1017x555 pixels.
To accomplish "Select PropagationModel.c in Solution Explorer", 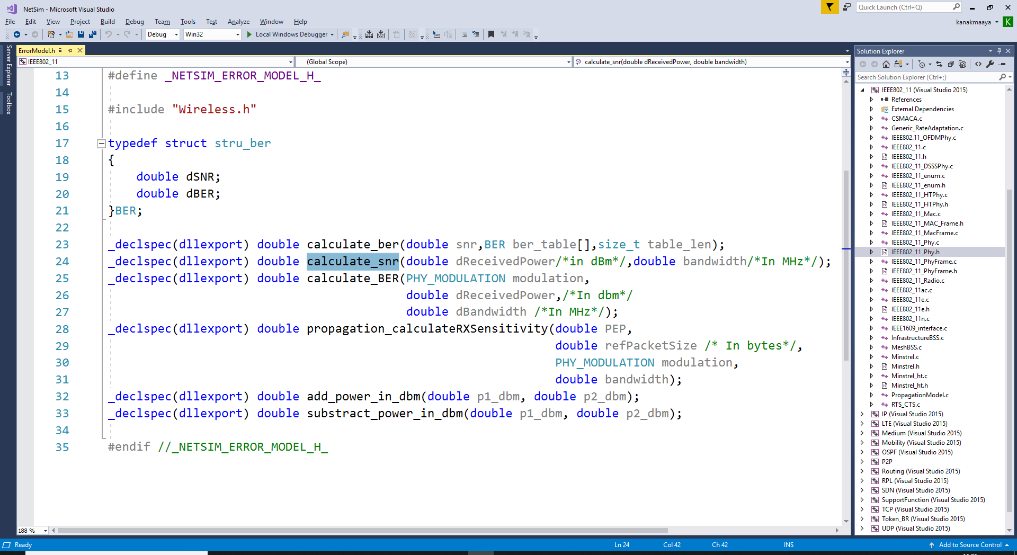I will click(x=920, y=395).
